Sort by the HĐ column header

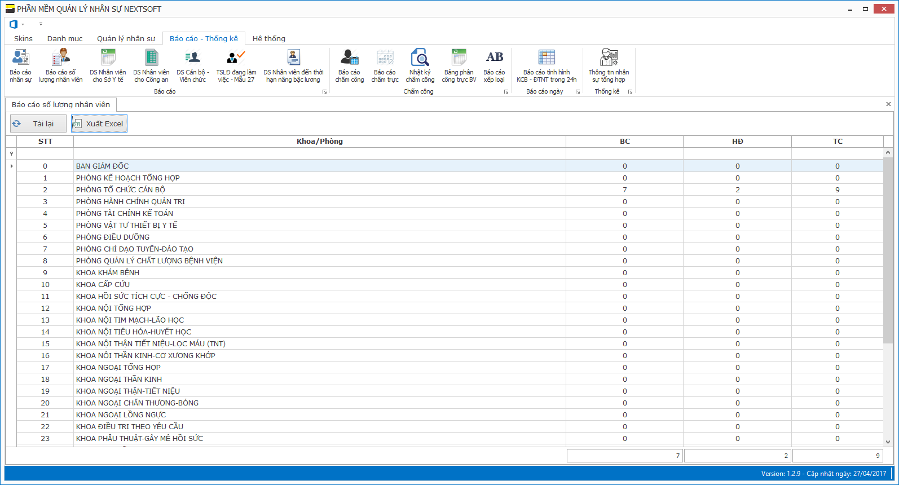pyautogui.click(x=738, y=142)
